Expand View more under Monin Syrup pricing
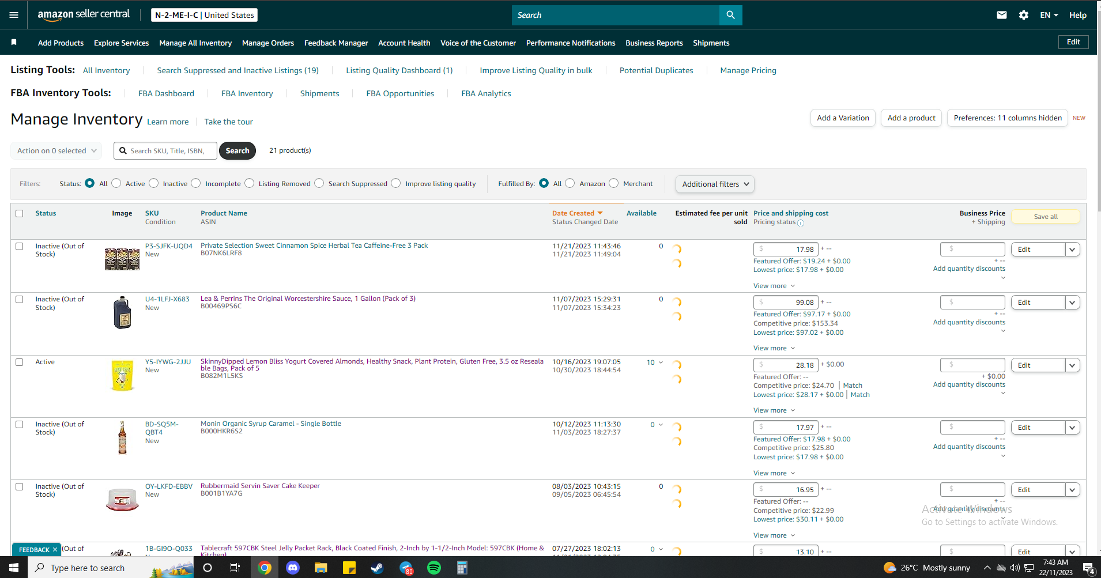The image size is (1101, 578). click(x=774, y=473)
